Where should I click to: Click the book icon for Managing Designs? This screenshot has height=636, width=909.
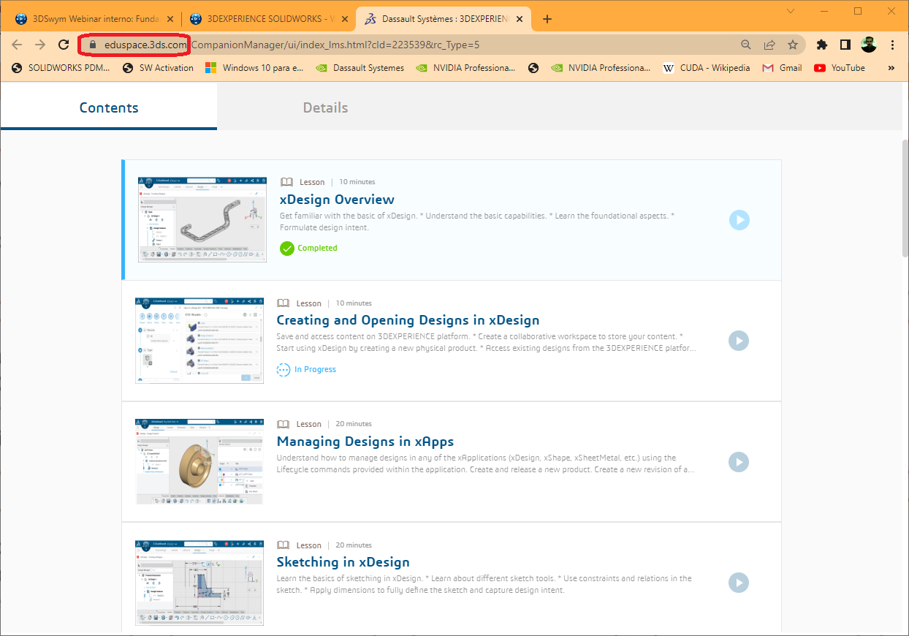tap(284, 424)
